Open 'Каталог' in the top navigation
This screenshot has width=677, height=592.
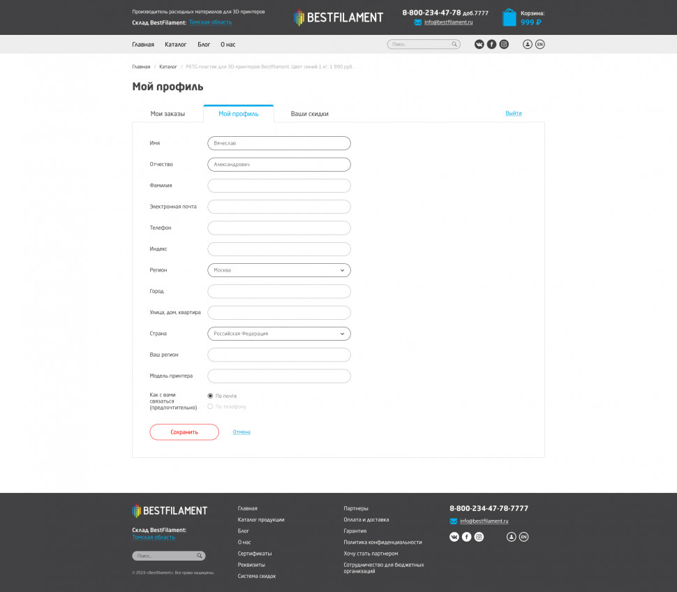pyautogui.click(x=176, y=45)
